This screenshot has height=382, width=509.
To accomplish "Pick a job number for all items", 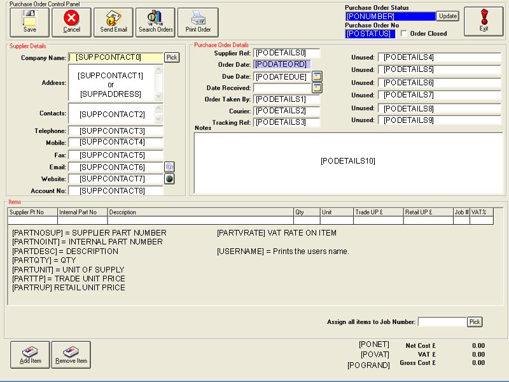I will (x=475, y=322).
